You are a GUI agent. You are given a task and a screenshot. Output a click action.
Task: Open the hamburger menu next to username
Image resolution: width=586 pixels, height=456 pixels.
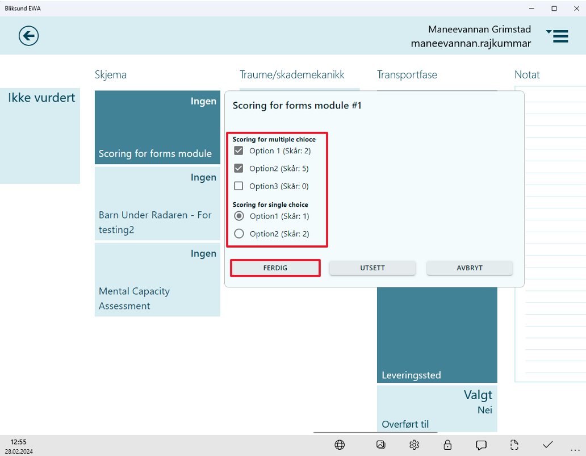pyautogui.click(x=557, y=36)
